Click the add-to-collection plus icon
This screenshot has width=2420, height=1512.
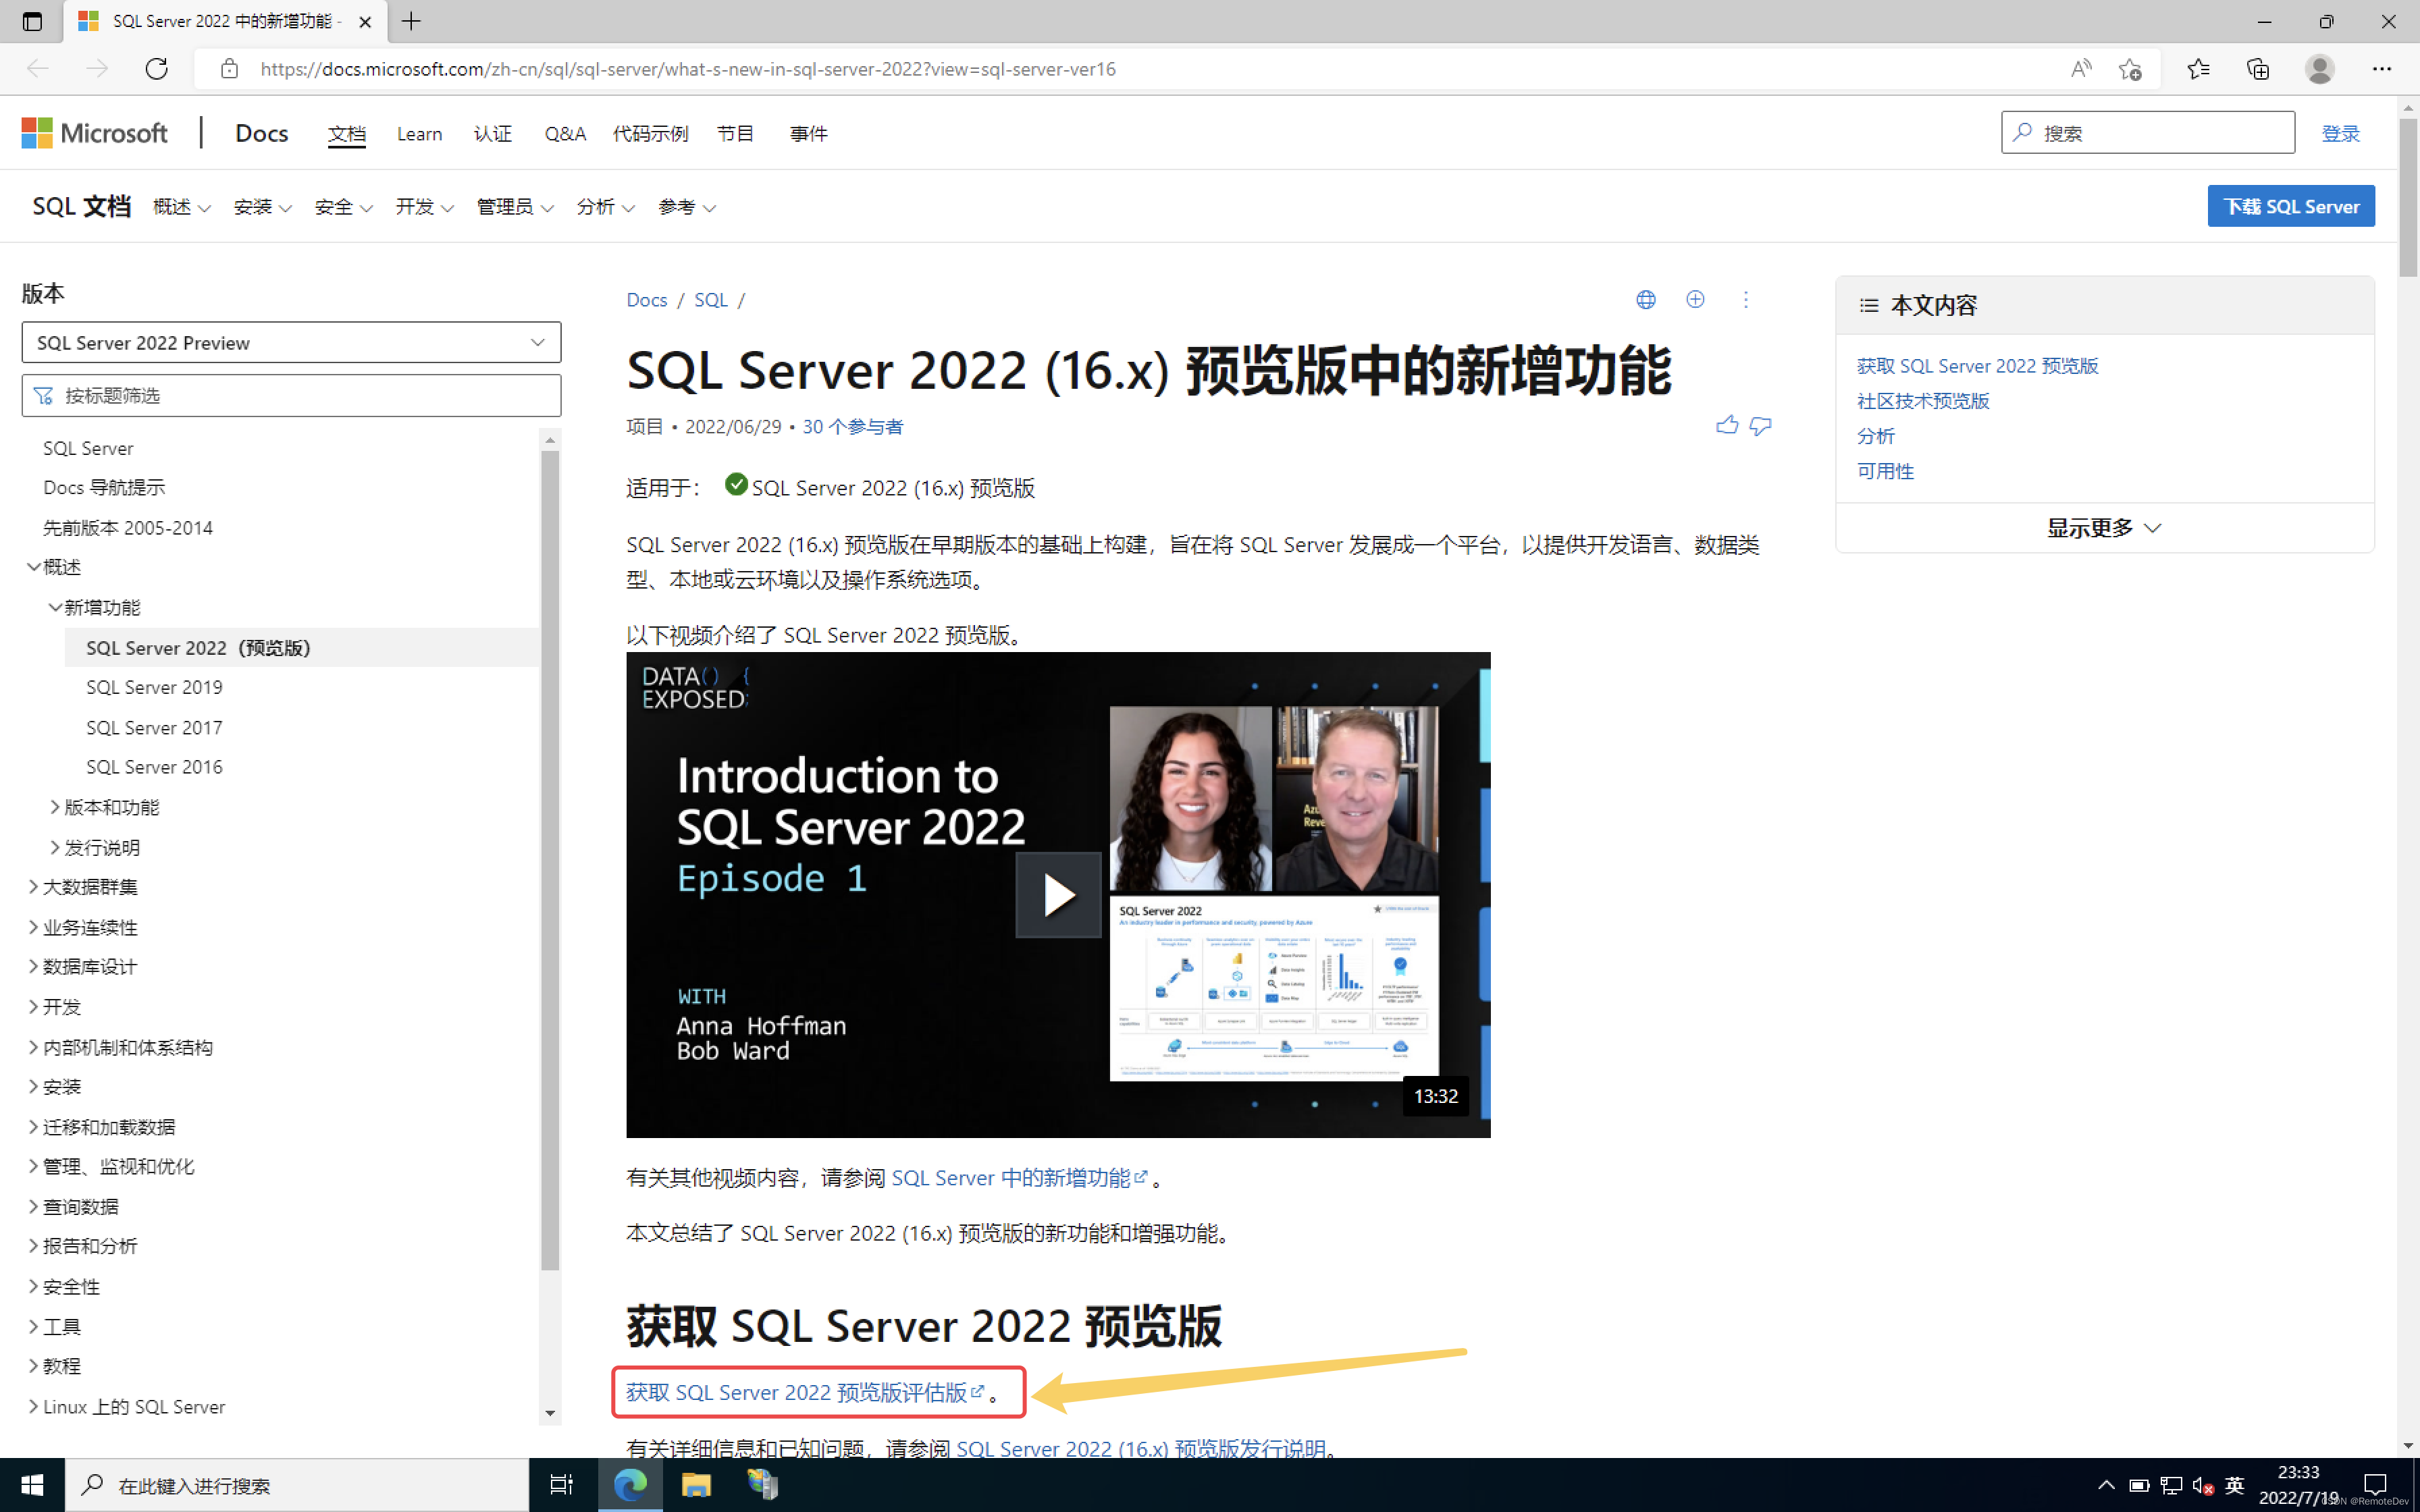pyautogui.click(x=1695, y=299)
